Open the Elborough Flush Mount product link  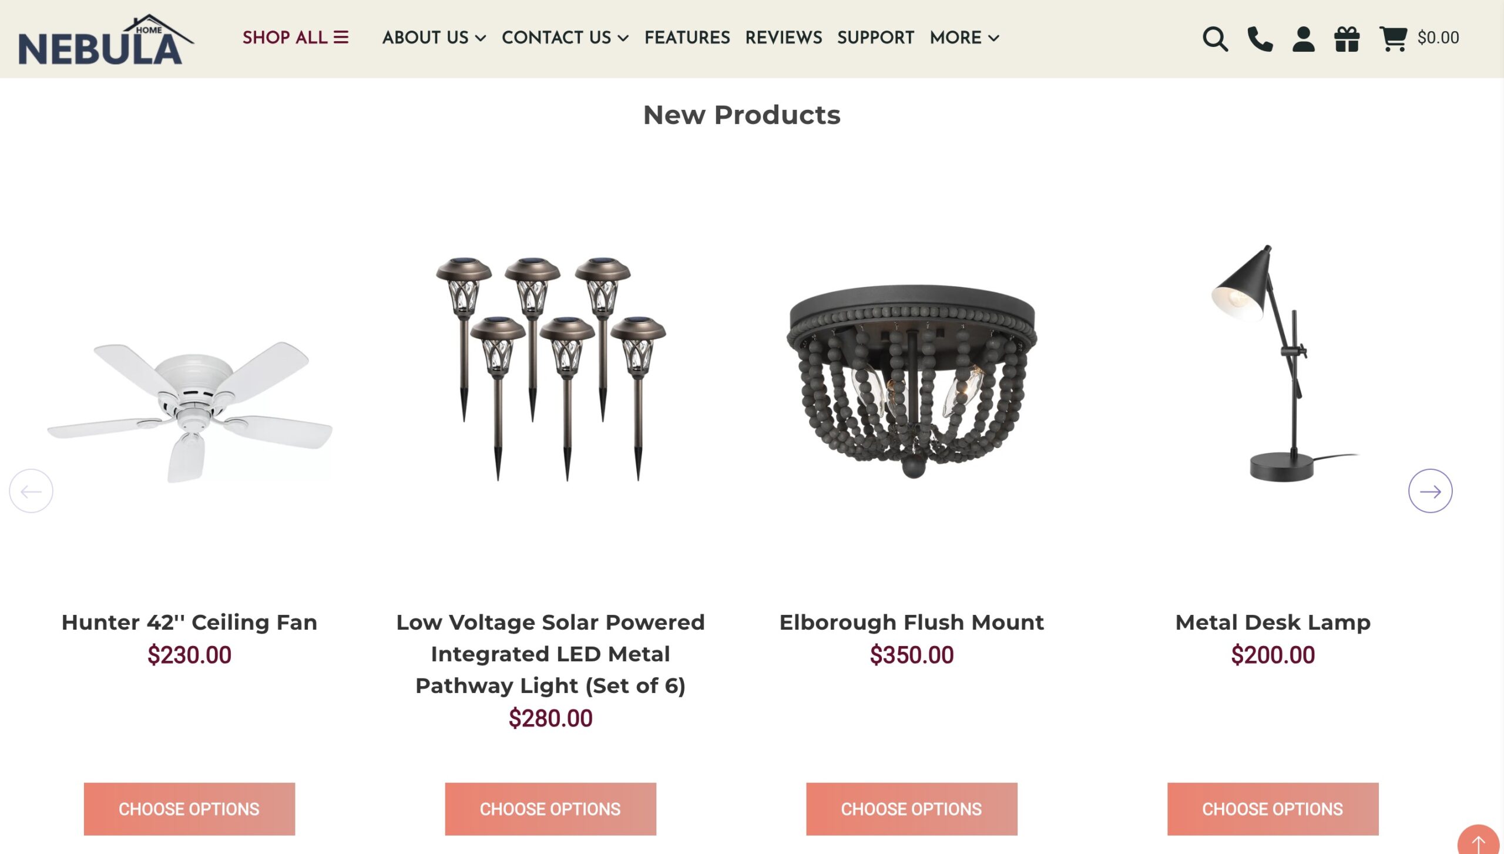(x=911, y=621)
